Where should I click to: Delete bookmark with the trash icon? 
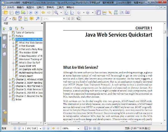(11, 28)
